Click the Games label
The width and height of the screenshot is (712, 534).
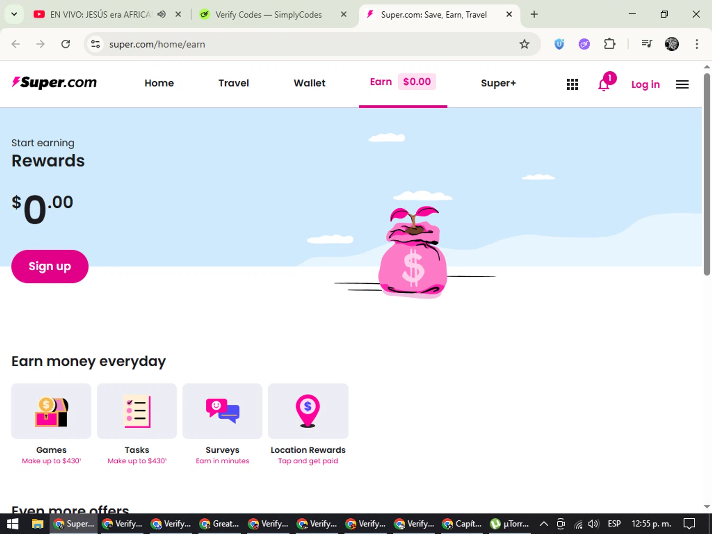(x=51, y=450)
